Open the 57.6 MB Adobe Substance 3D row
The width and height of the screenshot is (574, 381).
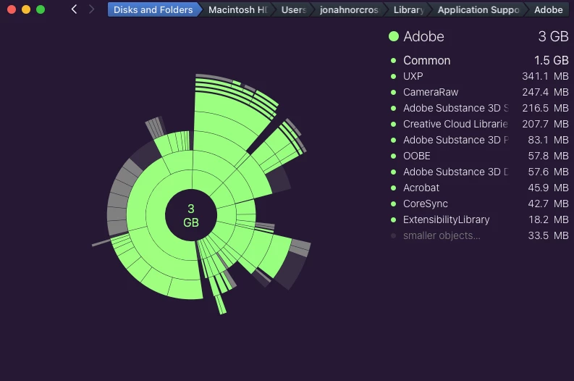(x=478, y=172)
